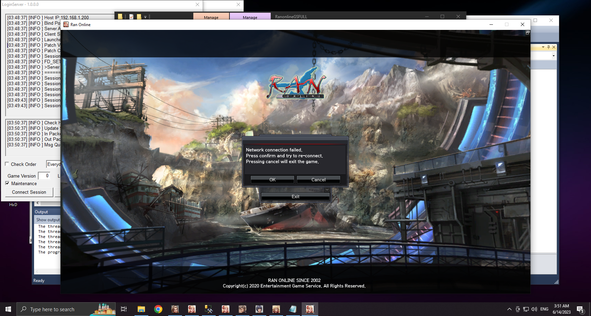Click the New Folder icon in Explorer's toolbar
The image size is (591, 316).
pyautogui.click(x=139, y=16)
